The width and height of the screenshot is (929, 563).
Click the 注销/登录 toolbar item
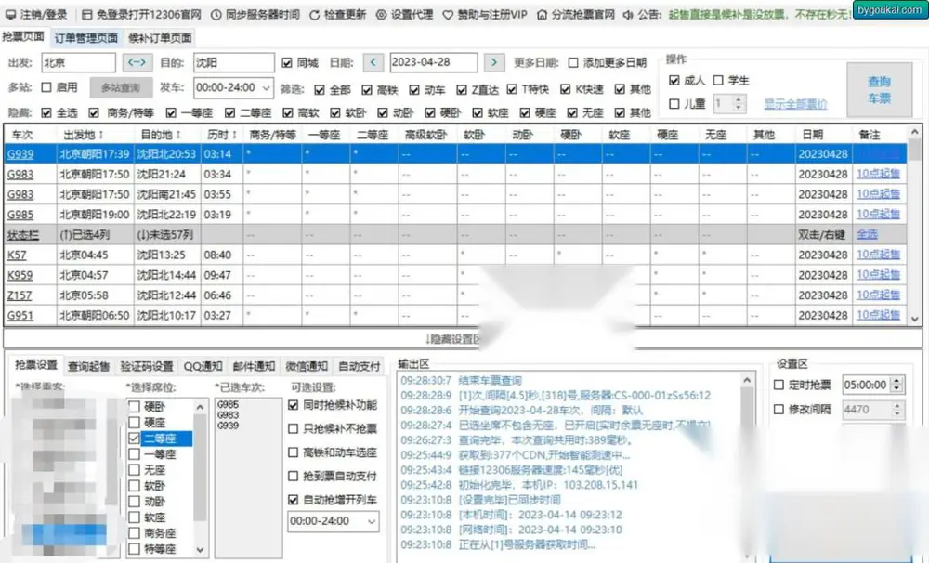click(x=36, y=15)
